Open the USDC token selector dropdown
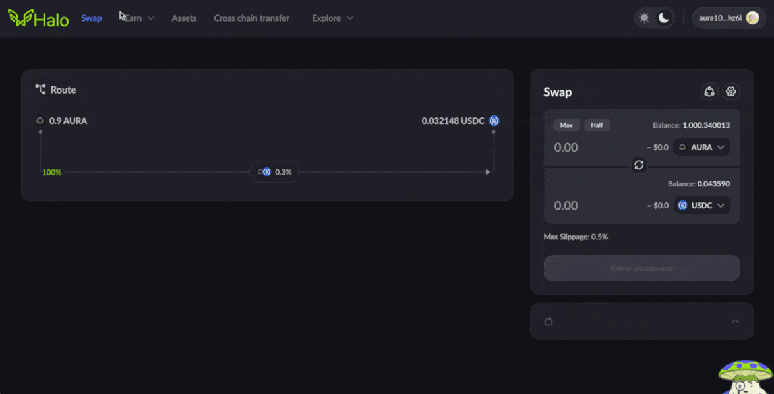 click(701, 205)
